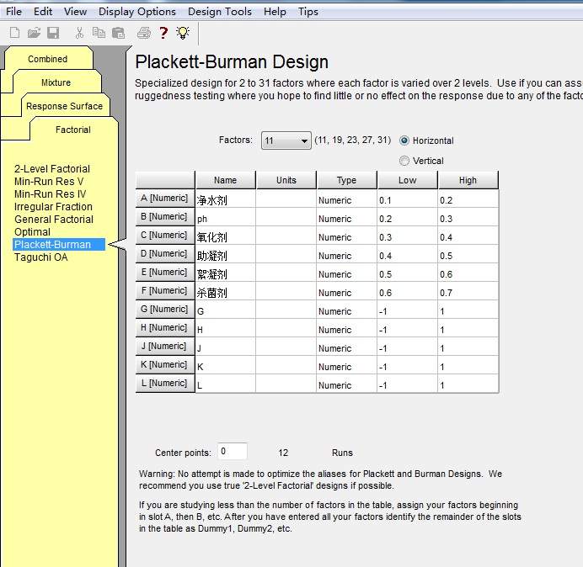583x567 pixels.
Task: Click the Paste clipboard icon
Action: click(118, 33)
